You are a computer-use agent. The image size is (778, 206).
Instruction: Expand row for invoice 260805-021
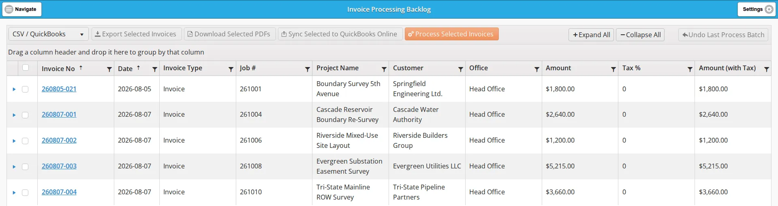click(x=14, y=89)
